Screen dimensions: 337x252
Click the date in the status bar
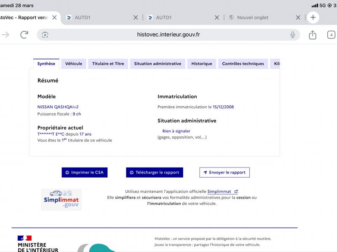click(x=17, y=5)
